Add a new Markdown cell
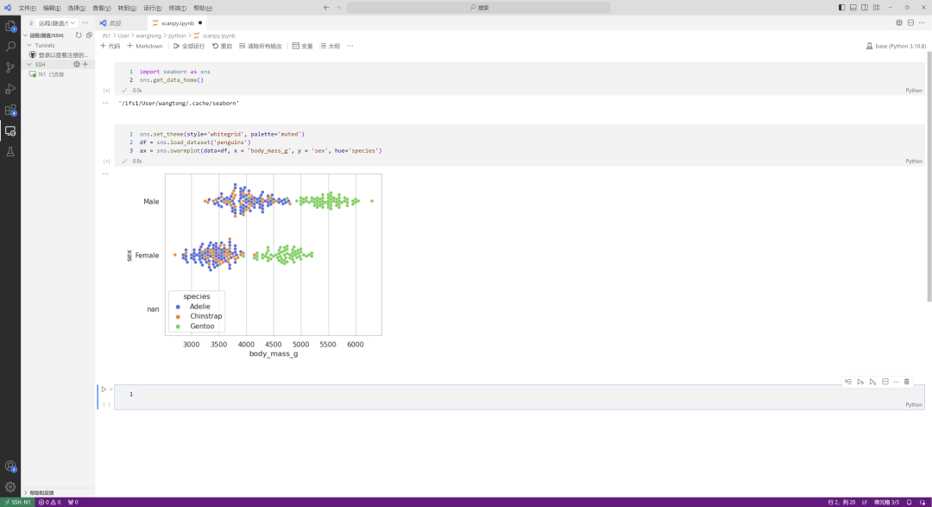 [x=144, y=46]
